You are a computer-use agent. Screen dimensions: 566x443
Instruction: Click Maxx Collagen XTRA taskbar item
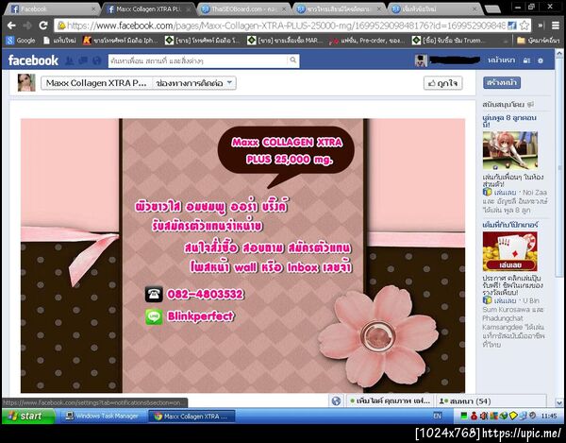191,417
